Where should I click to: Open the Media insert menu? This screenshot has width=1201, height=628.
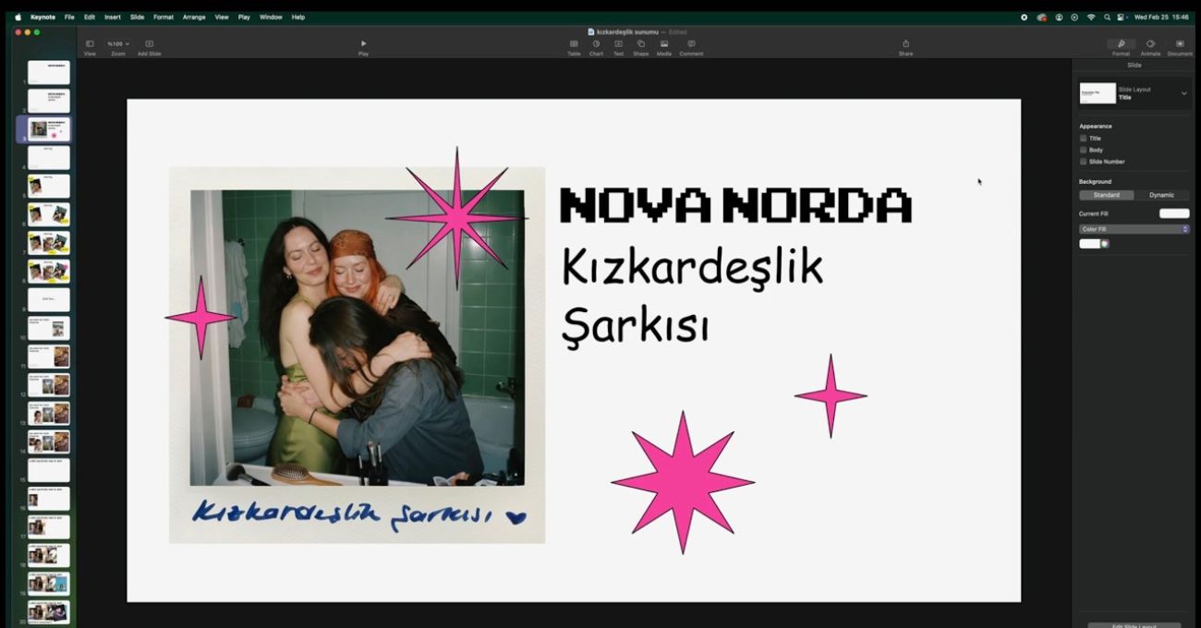(x=663, y=47)
